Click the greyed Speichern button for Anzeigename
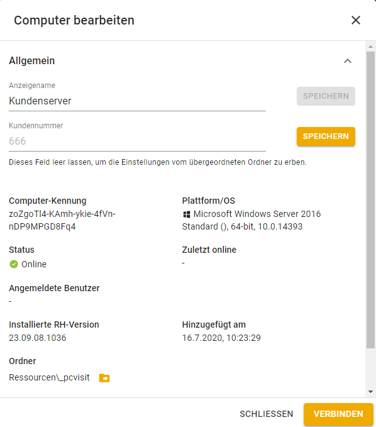Screen dimensions: 376x427 coord(326,96)
